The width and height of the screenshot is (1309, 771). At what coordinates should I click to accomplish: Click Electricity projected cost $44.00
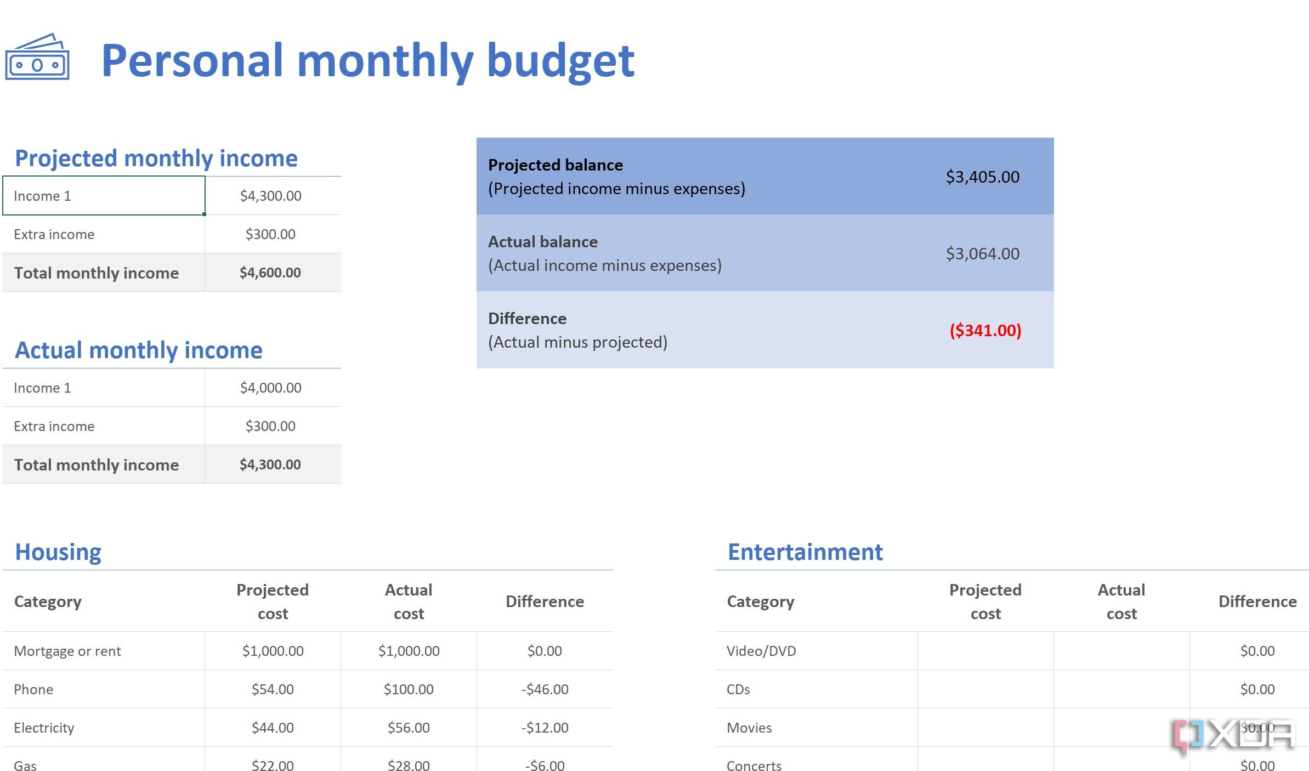click(x=273, y=728)
